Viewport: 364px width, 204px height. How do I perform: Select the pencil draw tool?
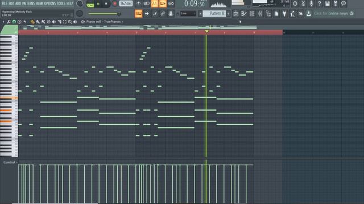pos(32,22)
